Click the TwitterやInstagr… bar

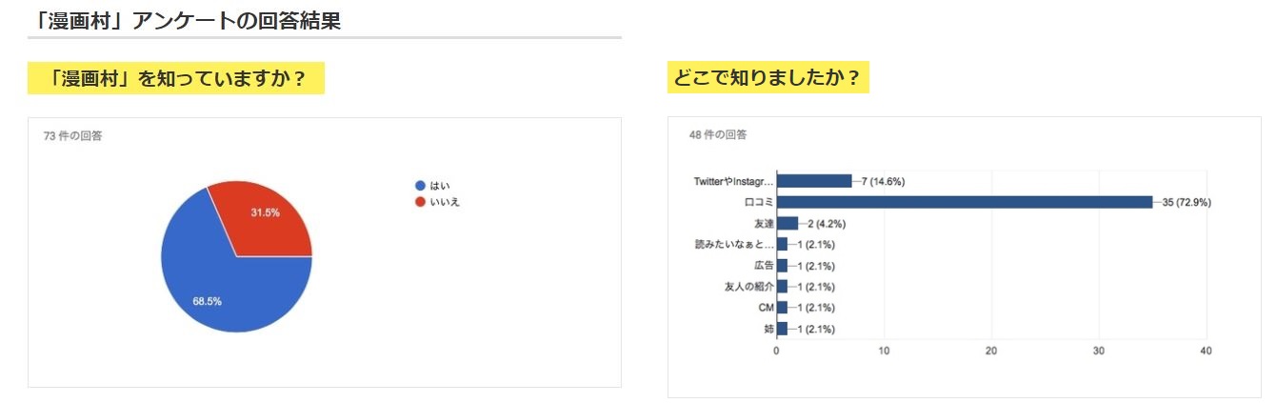[814, 181]
